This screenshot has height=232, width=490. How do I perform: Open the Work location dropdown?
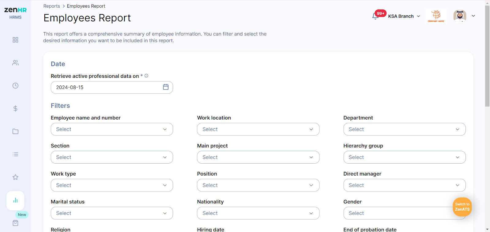coord(258,129)
